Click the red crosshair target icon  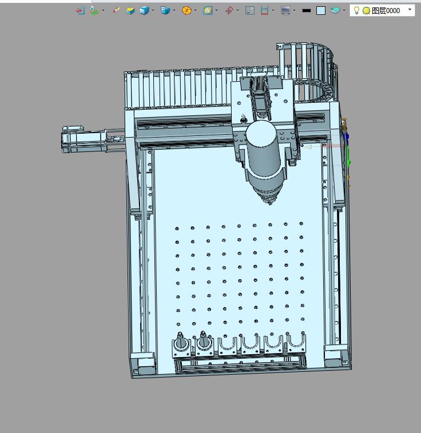[x=229, y=10]
